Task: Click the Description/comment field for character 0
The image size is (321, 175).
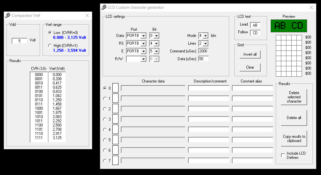Action: coord(209,88)
